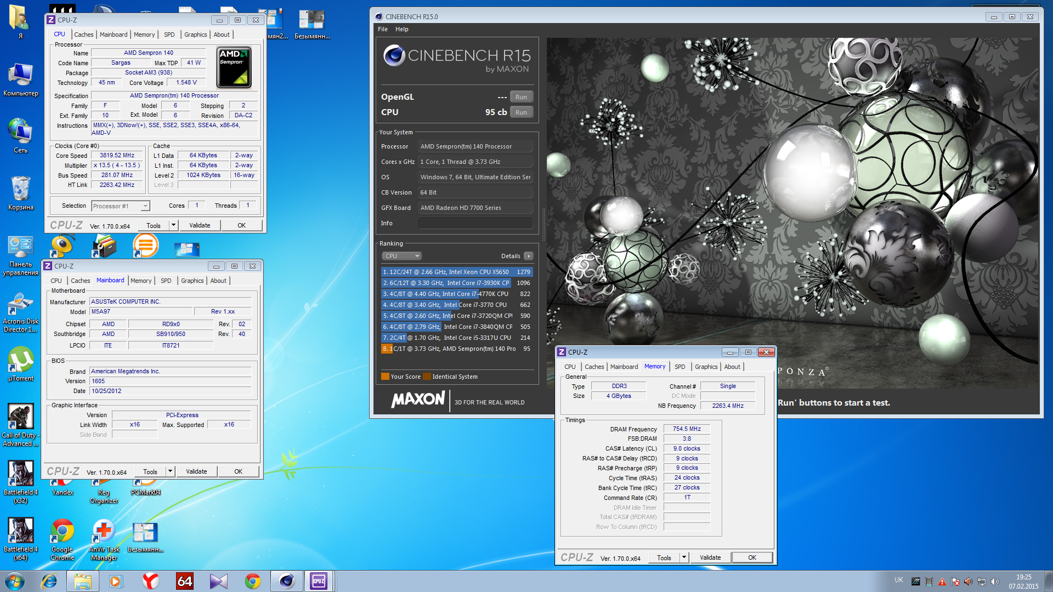Switch to Caches tab in CPU-tab CPU-Z window
This screenshot has height=592, width=1053.
pyautogui.click(x=84, y=35)
